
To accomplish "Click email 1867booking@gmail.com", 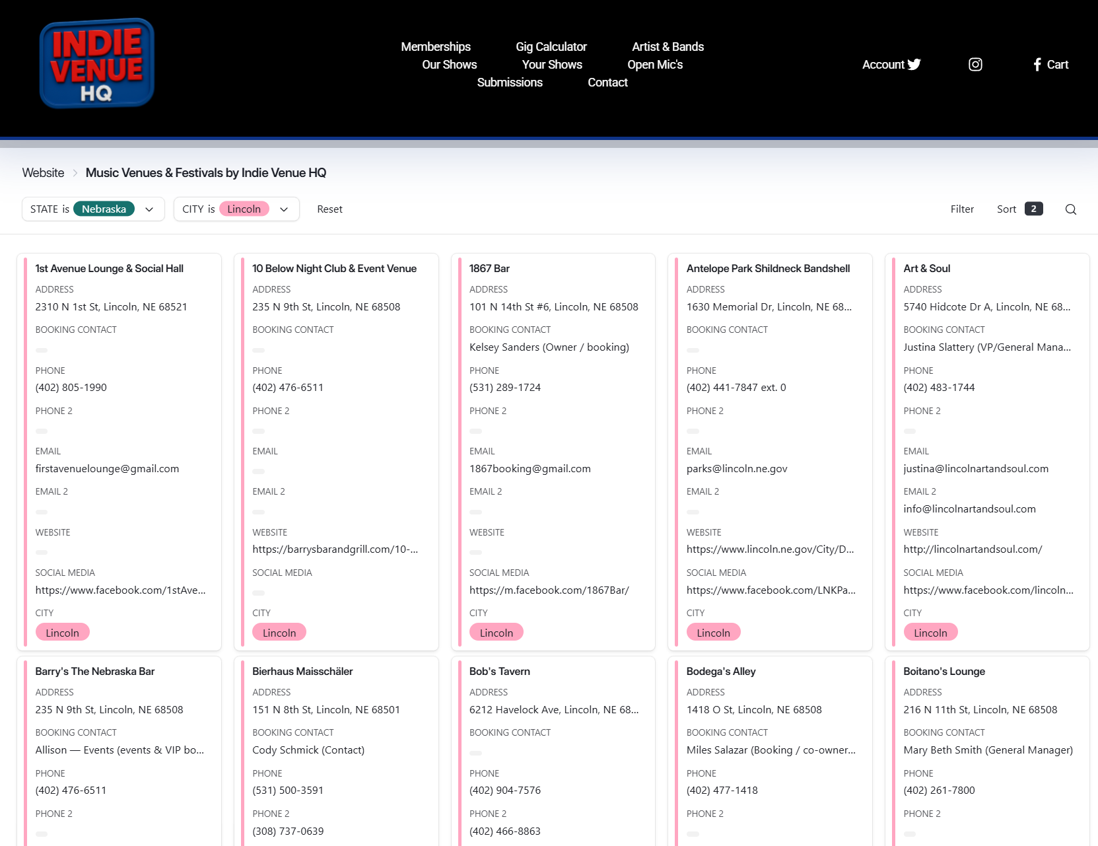I will pos(530,469).
